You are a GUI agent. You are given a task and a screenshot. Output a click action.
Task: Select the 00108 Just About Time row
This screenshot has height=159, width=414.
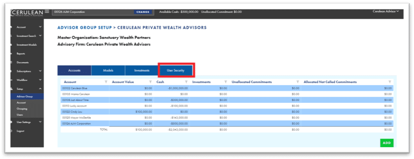(227, 100)
